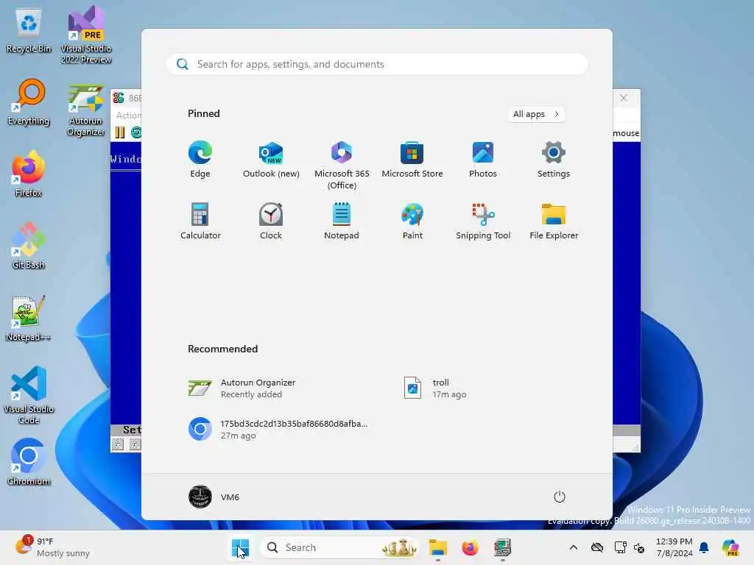Viewport: 754px width, 565px height.
Task: Open clock and date 12:39 PM
Action: (674, 547)
